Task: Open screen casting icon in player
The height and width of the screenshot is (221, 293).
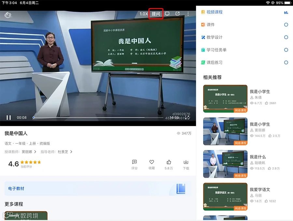Action: [x=167, y=14]
